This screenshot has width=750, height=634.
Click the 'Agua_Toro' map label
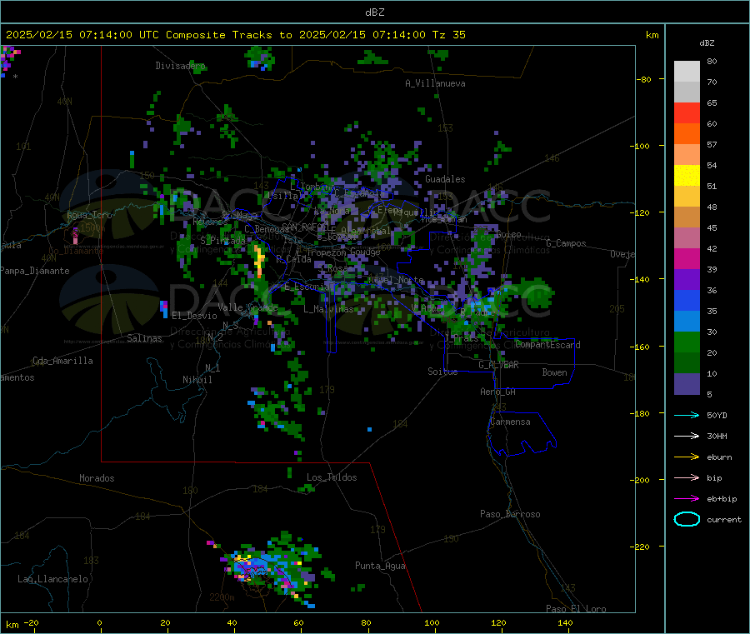(x=89, y=215)
